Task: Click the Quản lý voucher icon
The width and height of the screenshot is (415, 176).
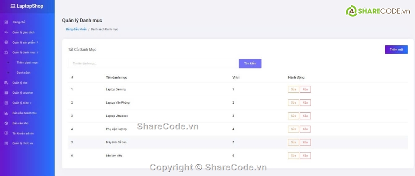Action: 7,93
